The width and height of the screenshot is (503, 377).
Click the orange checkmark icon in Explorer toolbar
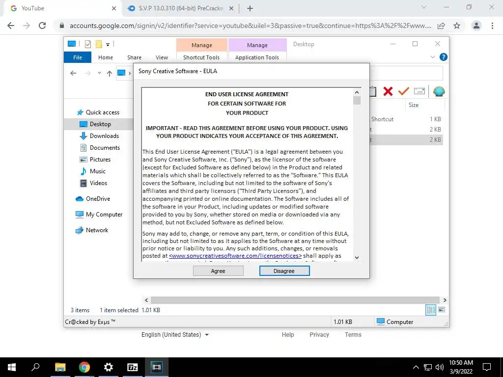tap(404, 91)
